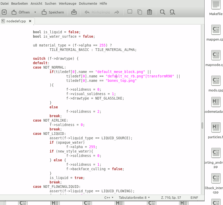This screenshot has height=205, width=223.
Task: Open the search and replace icon
Action: coord(172,12)
